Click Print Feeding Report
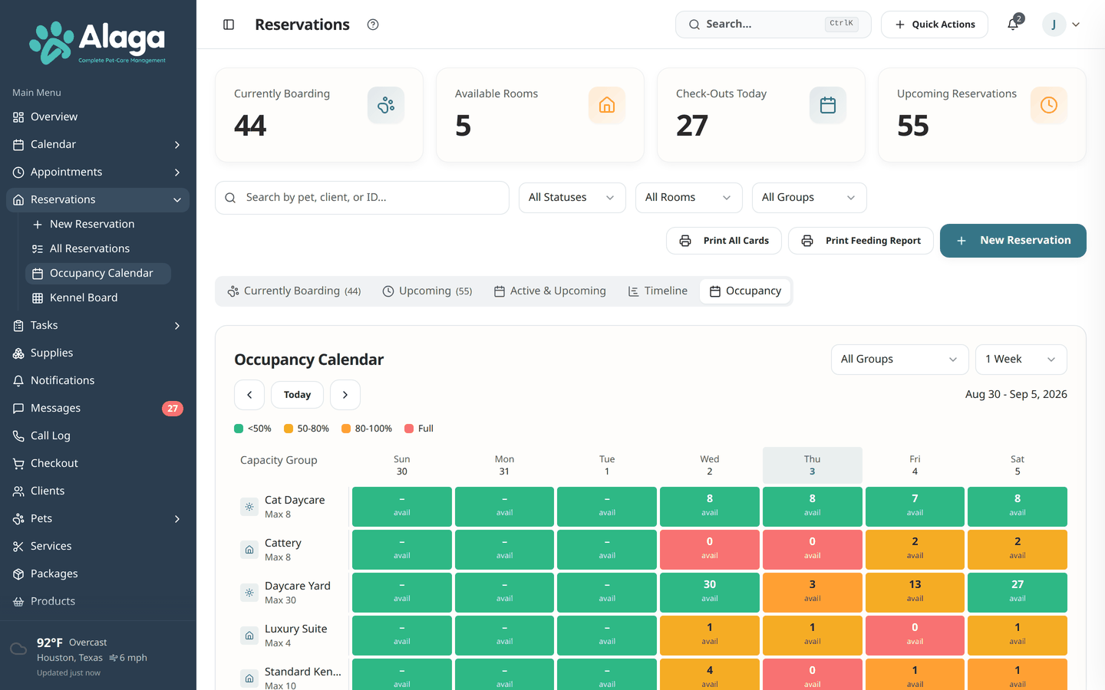Viewport: 1105px width, 690px height. pyautogui.click(x=861, y=241)
